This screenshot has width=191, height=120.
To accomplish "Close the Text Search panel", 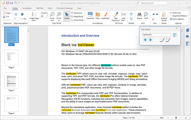I will click(177, 28).
